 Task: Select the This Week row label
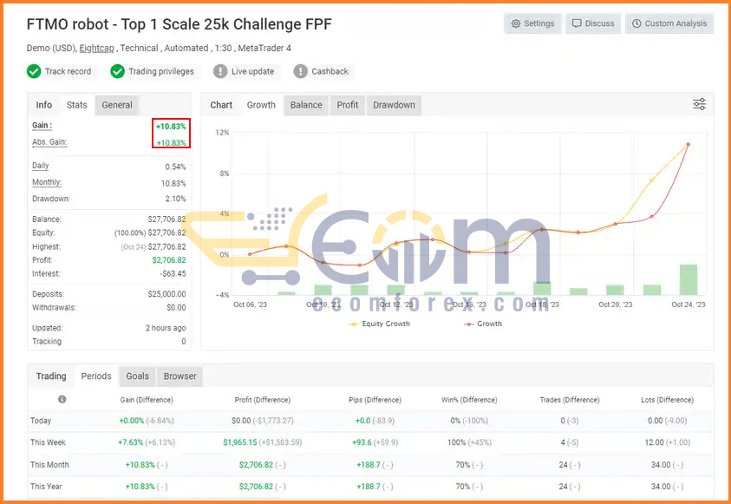pos(48,442)
